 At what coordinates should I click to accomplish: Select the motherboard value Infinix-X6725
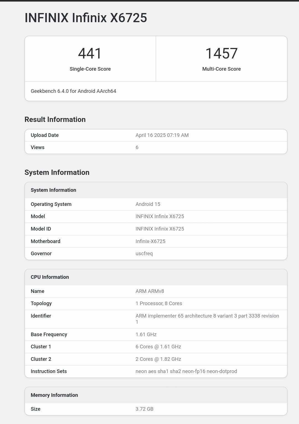coord(150,241)
